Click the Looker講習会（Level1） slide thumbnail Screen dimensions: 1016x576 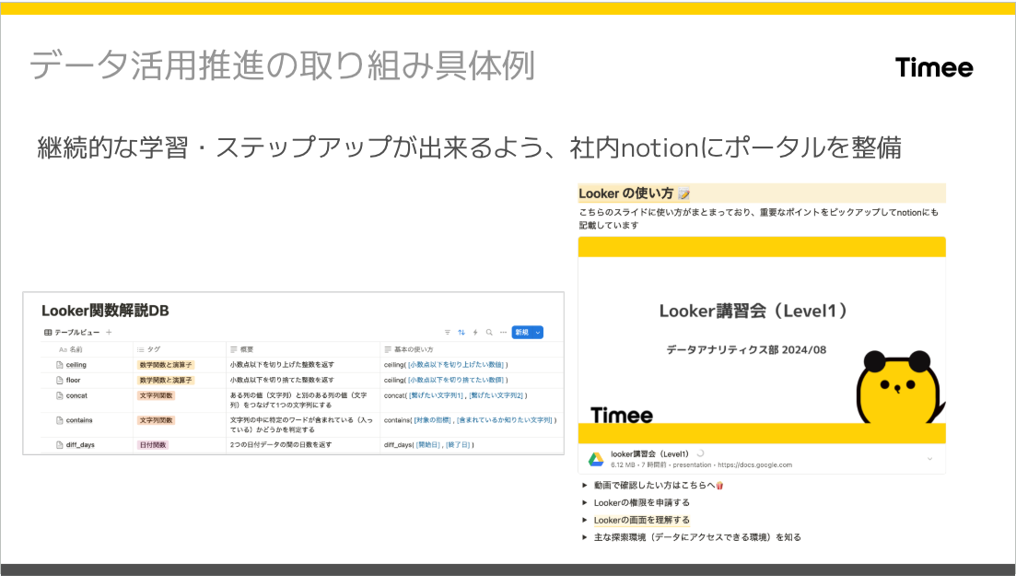(762, 341)
